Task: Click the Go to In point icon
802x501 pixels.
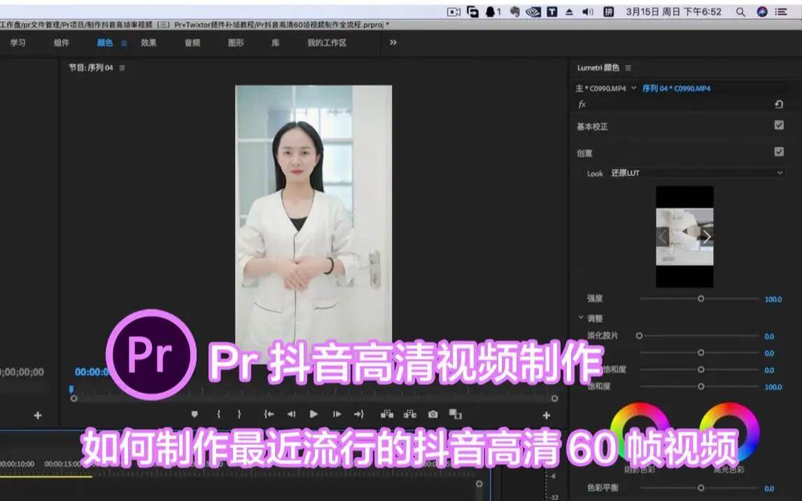Action: [x=269, y=414]
